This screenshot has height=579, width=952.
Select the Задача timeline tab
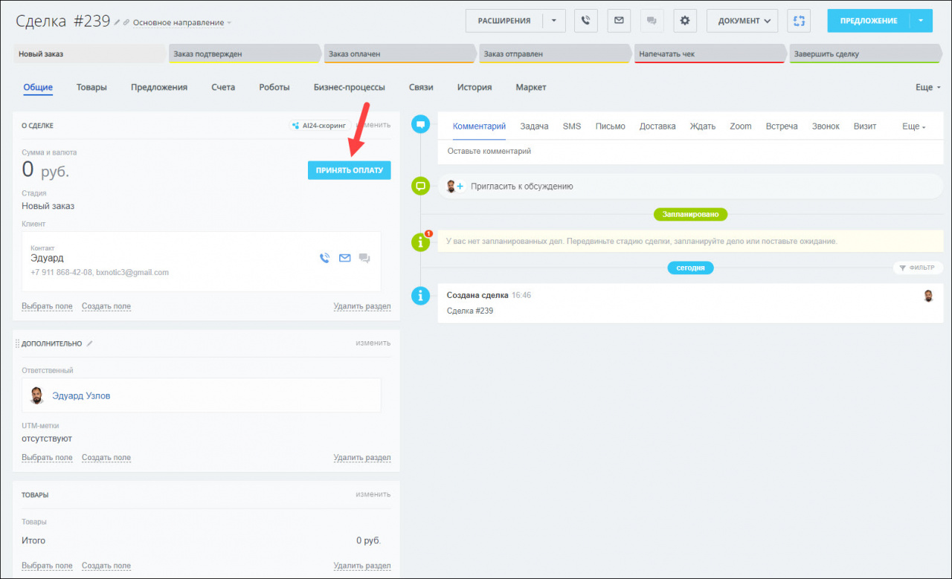pyautogui.click(x=534, y=126)
